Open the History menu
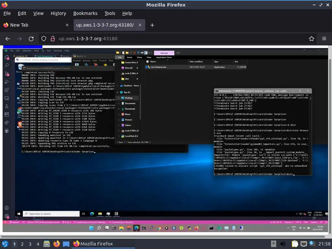 click(x=58, y=13)
